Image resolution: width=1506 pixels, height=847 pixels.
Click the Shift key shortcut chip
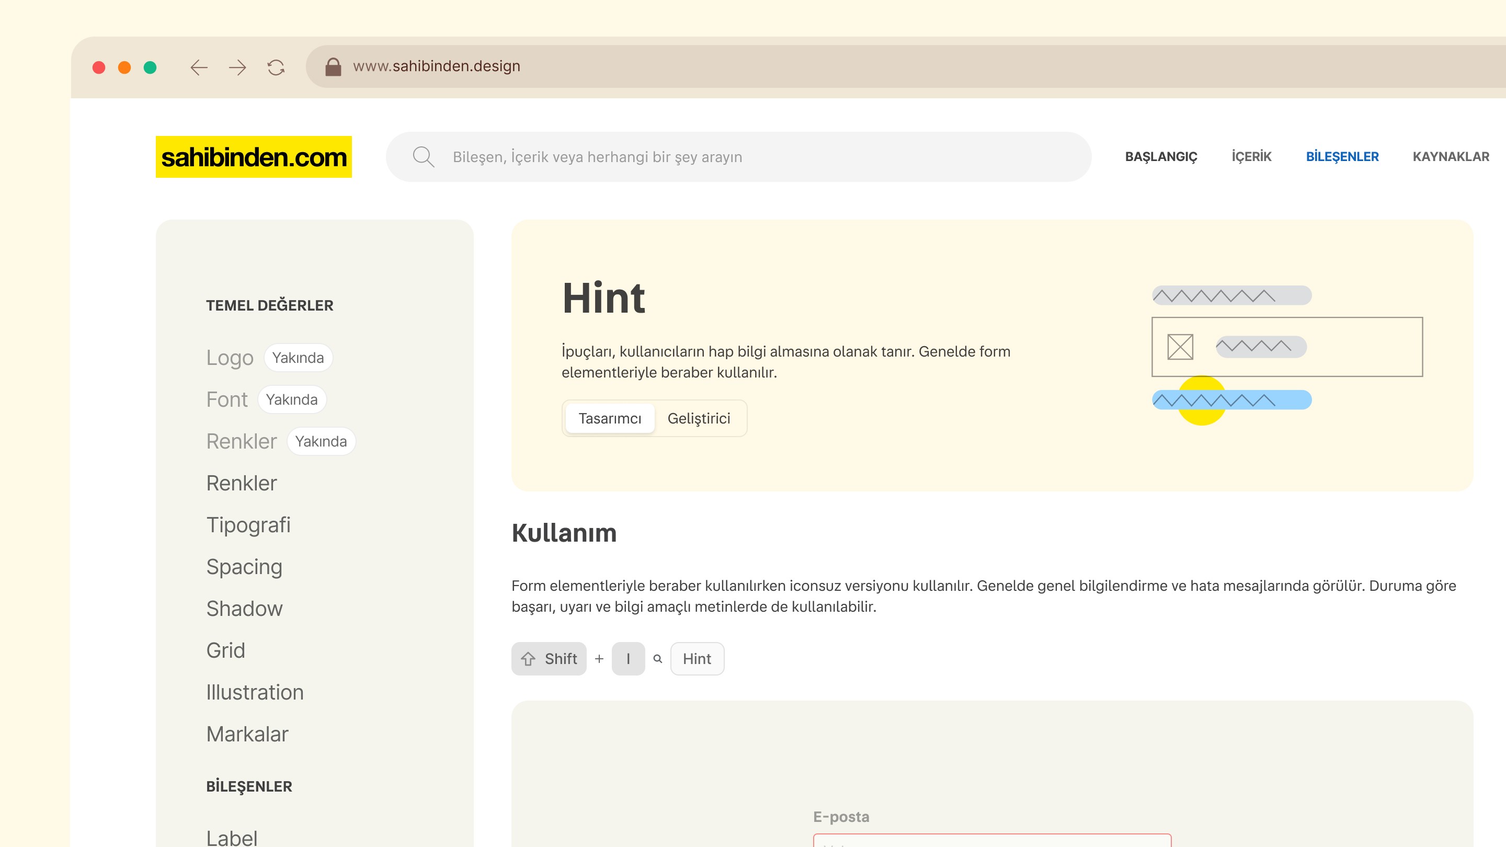point(549,659)
